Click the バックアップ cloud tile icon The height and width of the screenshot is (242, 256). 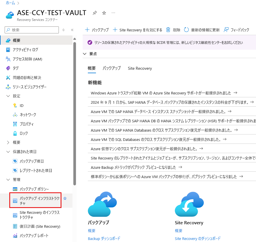102,204
